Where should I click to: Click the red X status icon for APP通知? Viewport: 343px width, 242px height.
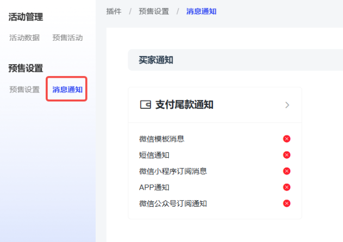(287, 188)
